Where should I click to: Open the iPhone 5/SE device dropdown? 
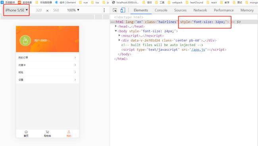tap(16, 10)
